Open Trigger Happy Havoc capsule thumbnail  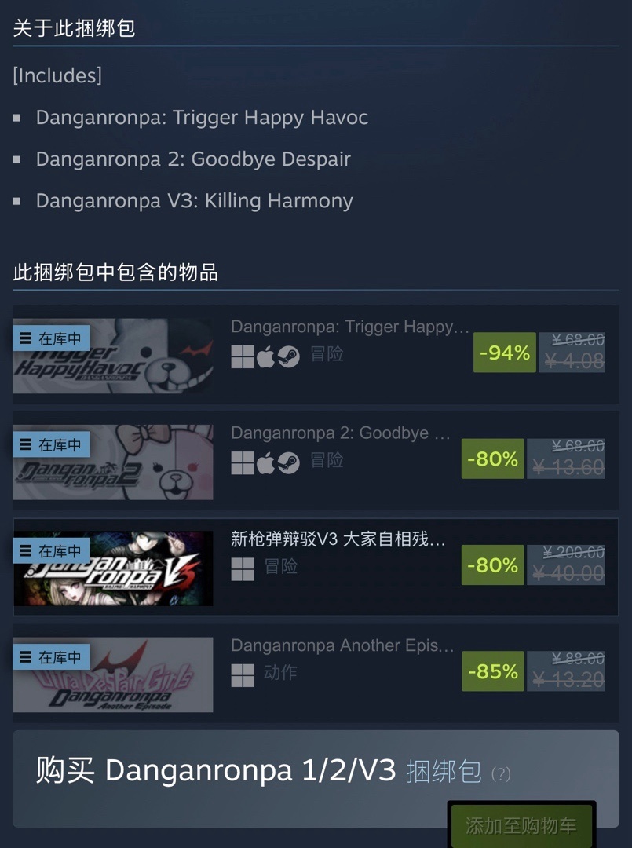click(x=113, y=356)
